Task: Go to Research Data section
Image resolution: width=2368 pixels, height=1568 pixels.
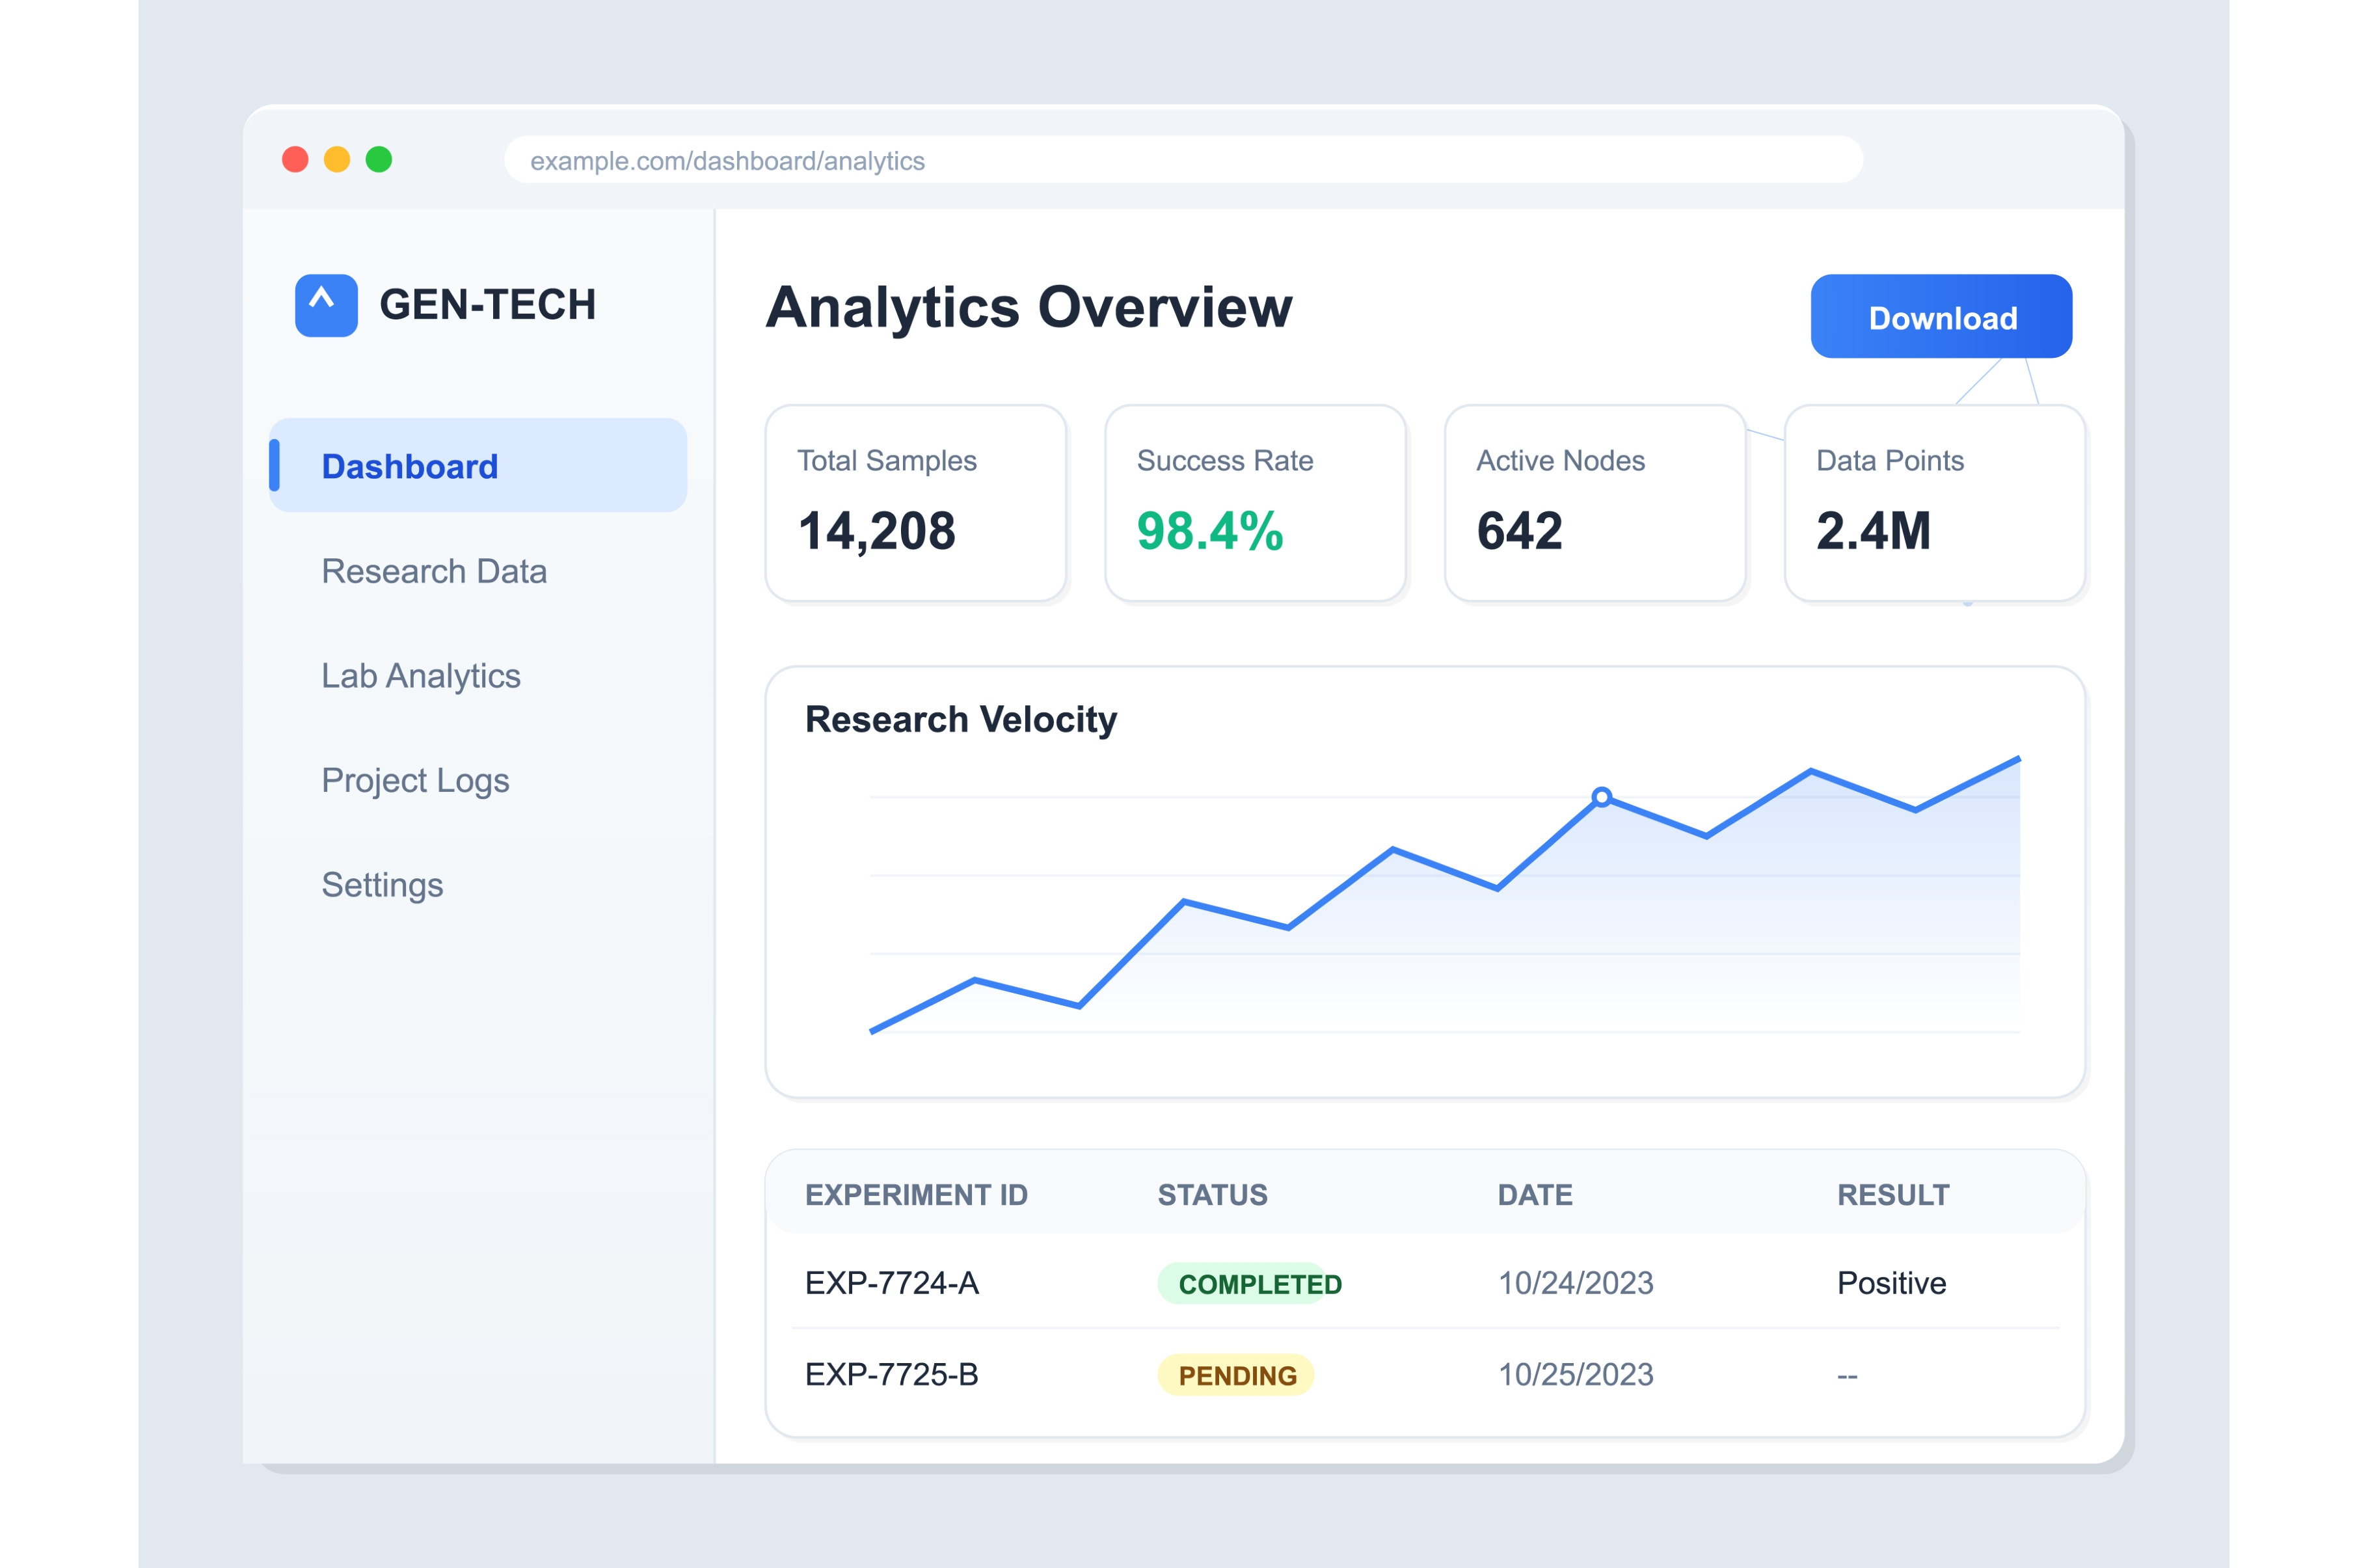Action: pyautogui.click(x=434, y=571)
